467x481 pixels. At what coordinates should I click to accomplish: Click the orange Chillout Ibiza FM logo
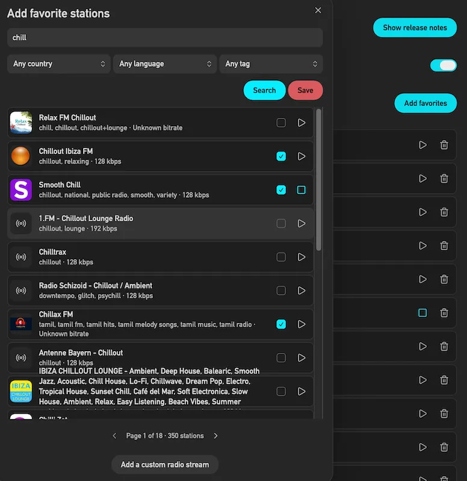21,156
